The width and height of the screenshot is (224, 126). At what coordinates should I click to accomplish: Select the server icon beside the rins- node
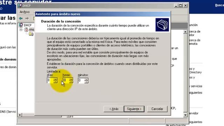(x=26, y=30)
